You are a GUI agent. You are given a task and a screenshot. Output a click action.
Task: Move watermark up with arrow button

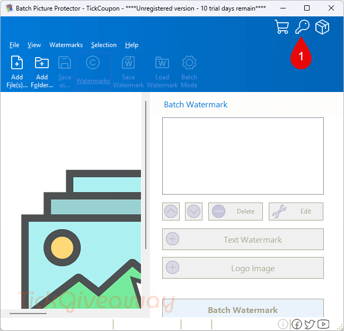(x=171, y=212)
